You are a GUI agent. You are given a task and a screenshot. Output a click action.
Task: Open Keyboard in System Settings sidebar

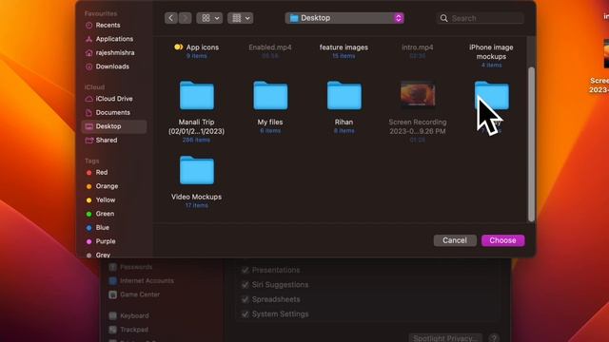point(129,316)
